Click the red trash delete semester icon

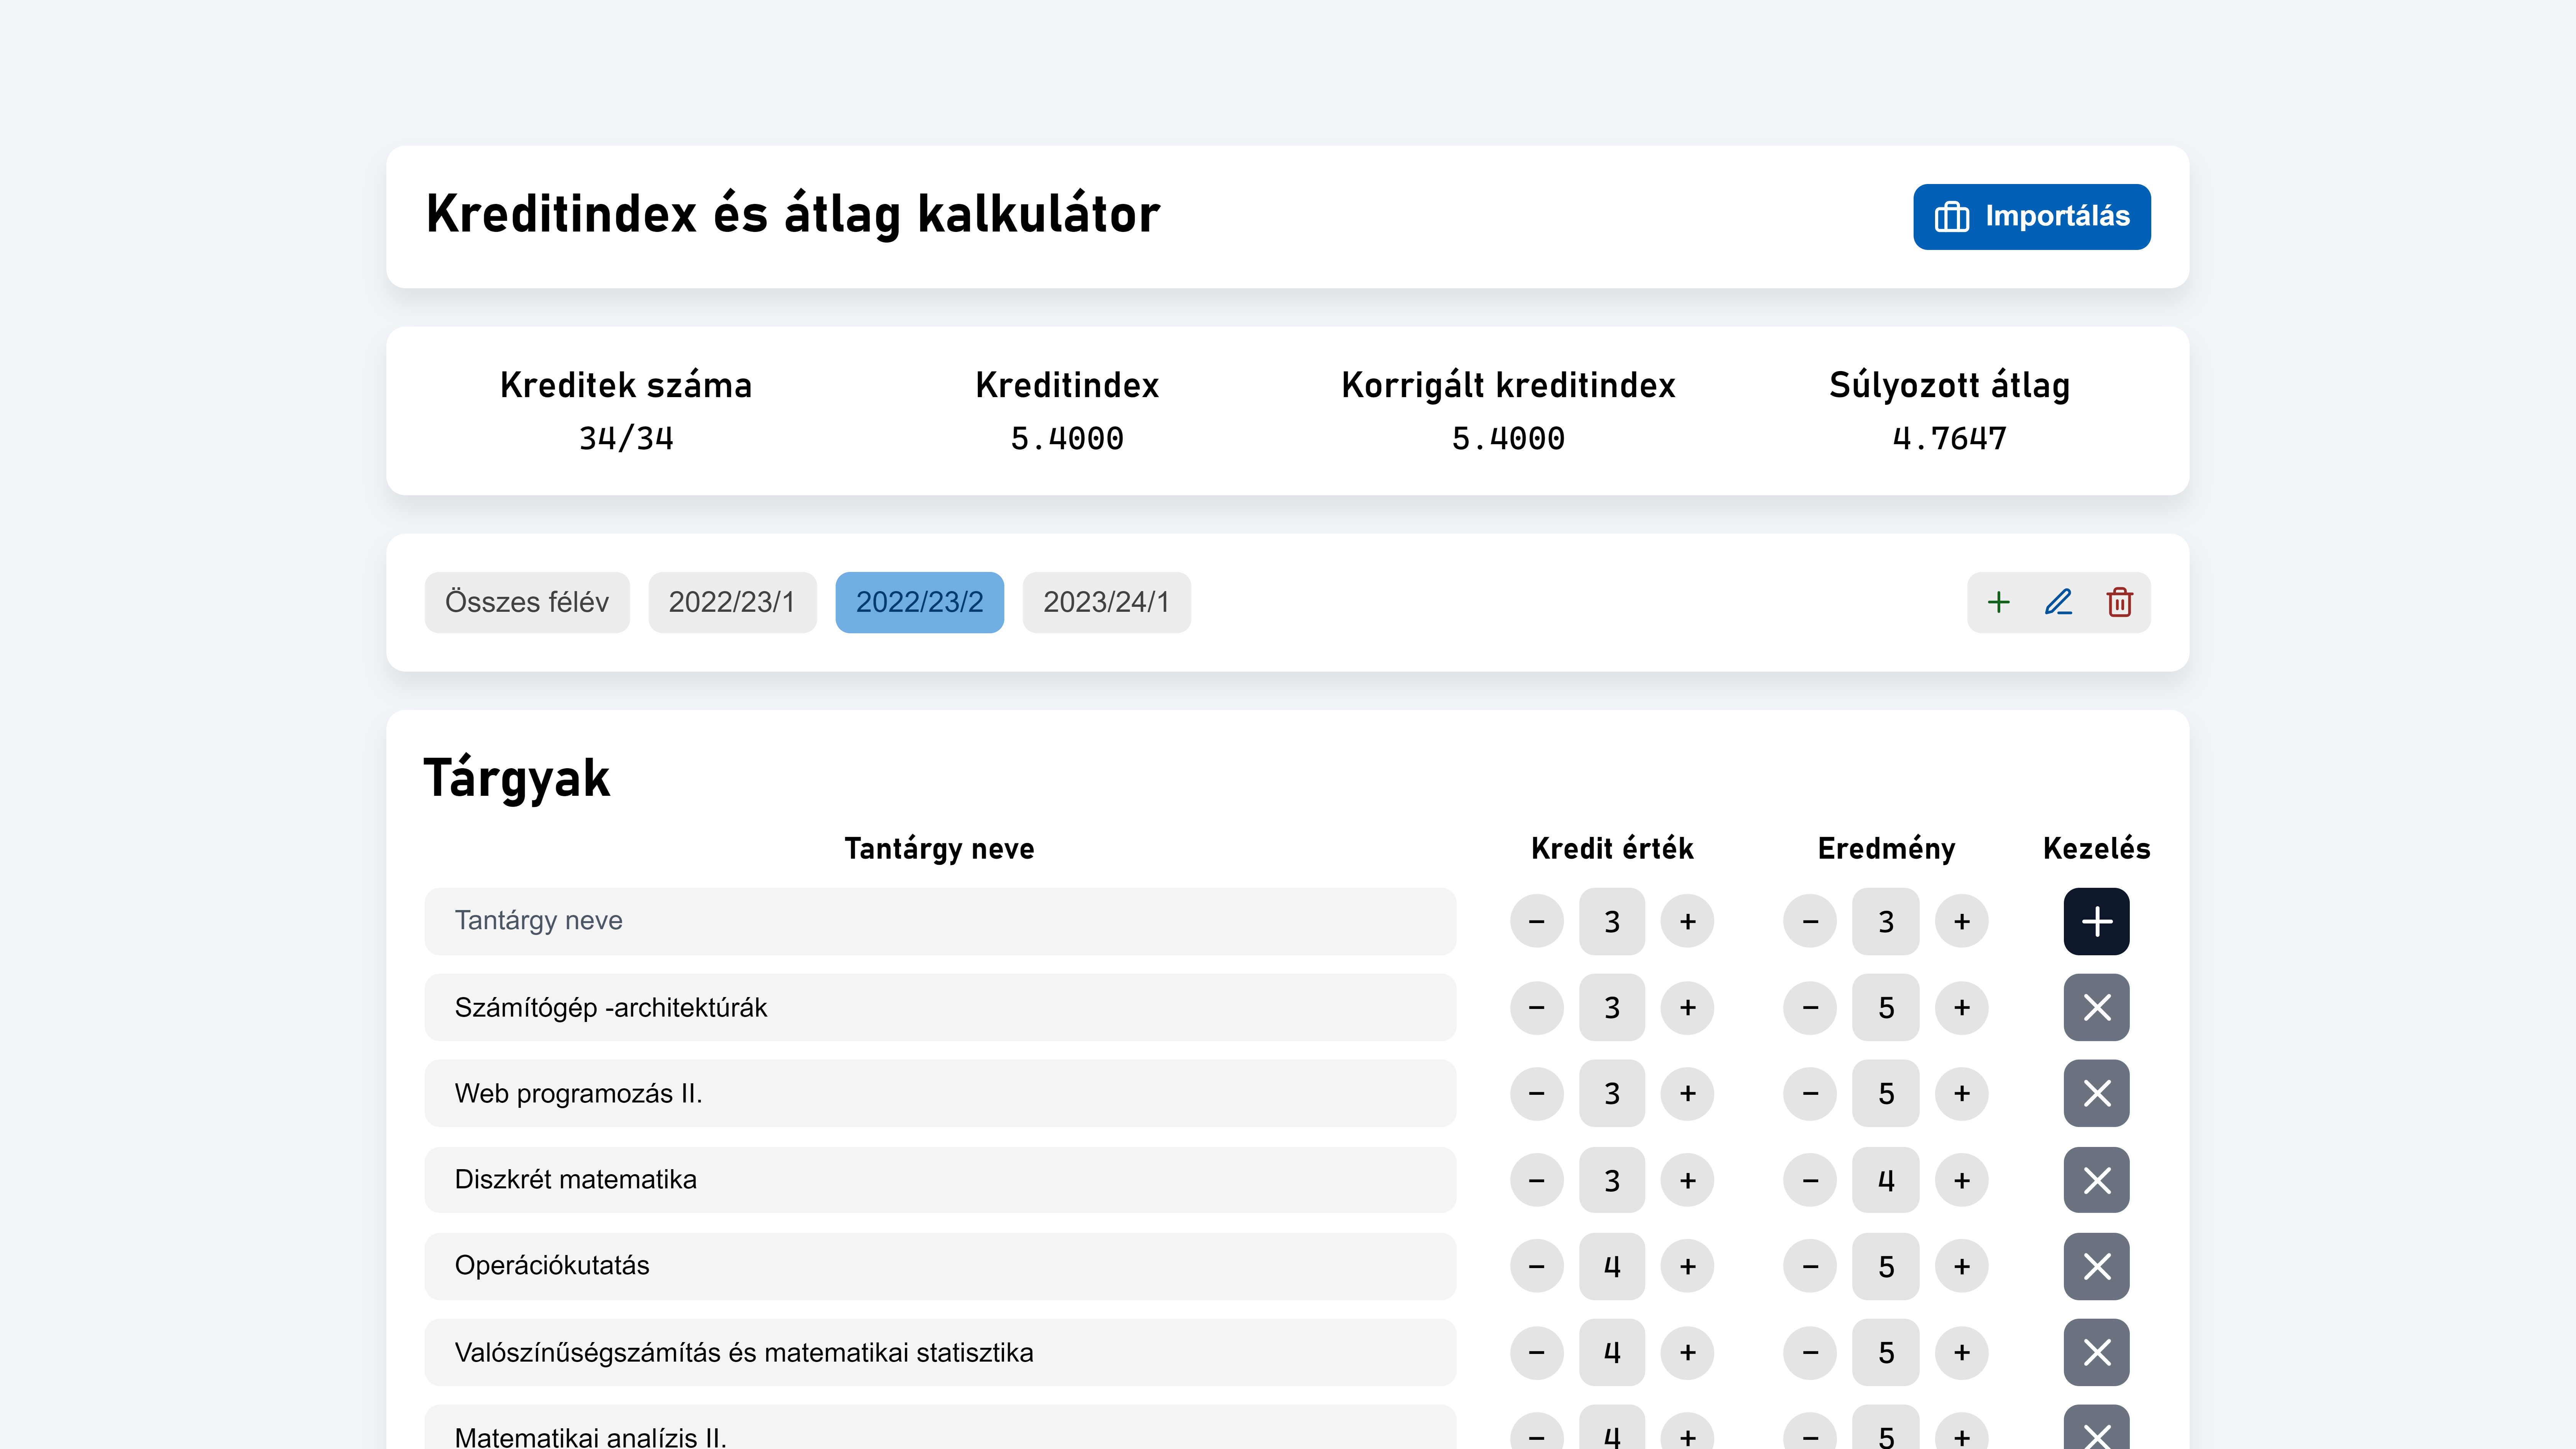click(x=2119, y=602)
